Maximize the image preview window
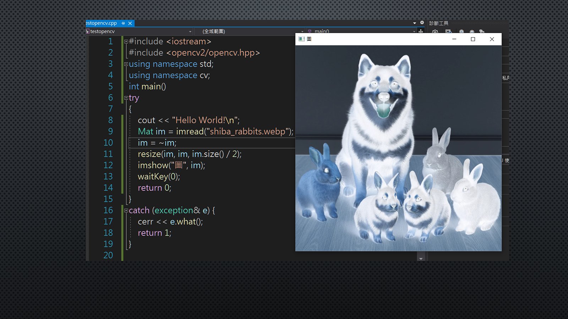568x319 pixels. (x=473, y=39)
